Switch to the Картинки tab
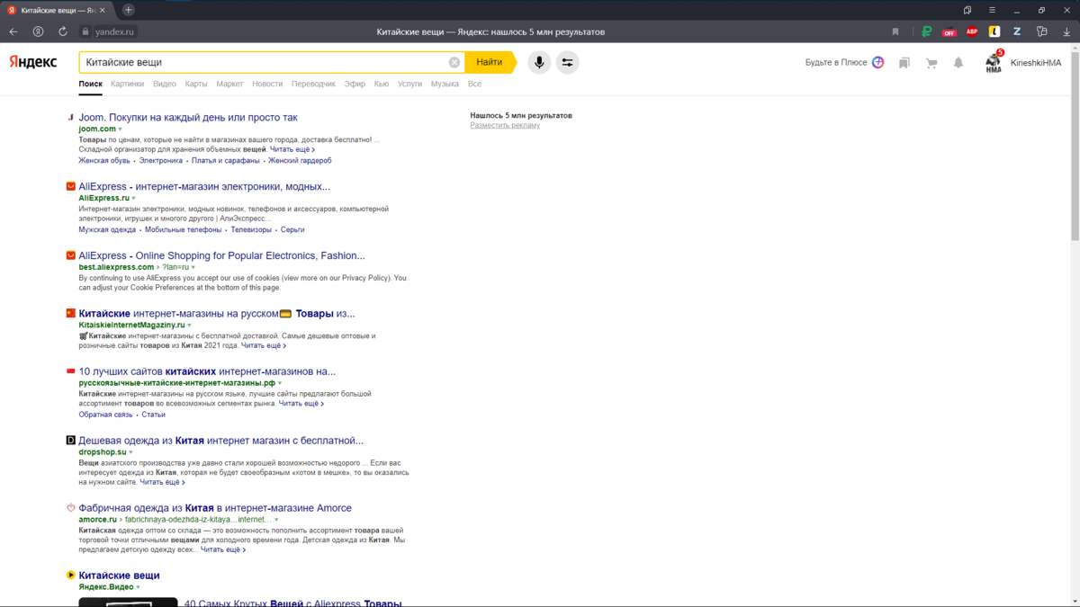Image resolution: width=1080 pixels, height=607 pixels. coord(128,84)
